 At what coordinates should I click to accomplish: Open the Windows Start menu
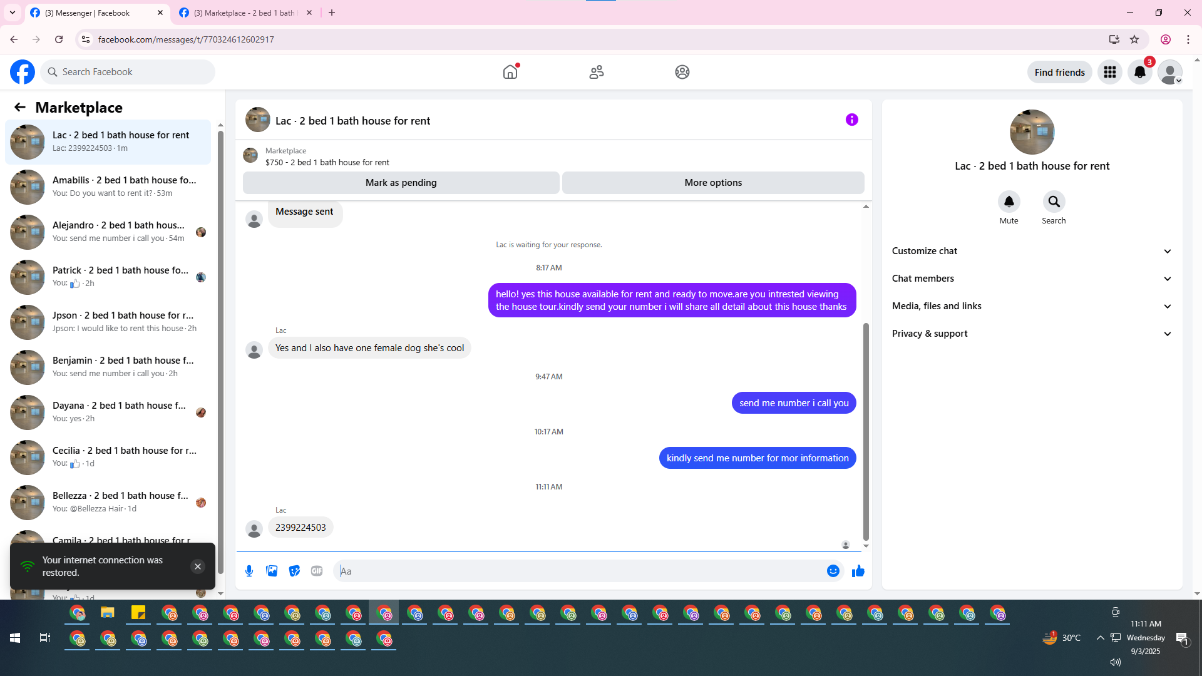pyautogui.click(x=15, y=638)
